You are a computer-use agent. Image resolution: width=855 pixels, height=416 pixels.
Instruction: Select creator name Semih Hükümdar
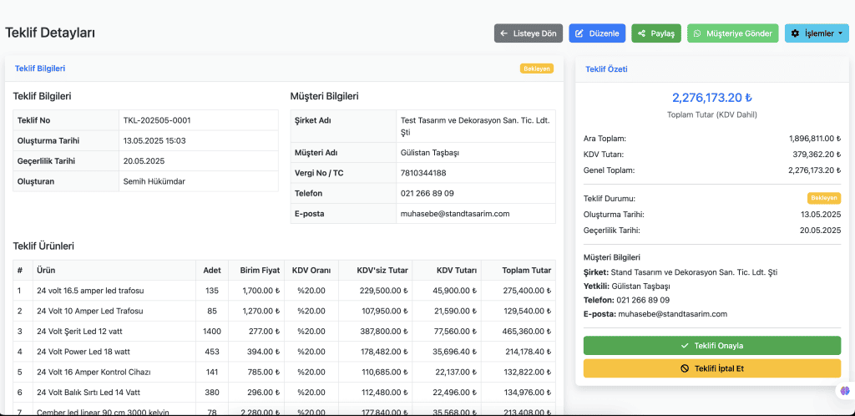click(154, 181)
